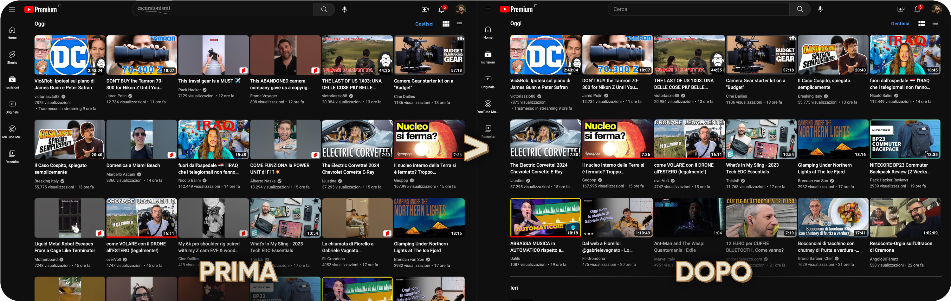
Task: Open the 'Domenica a Miami Beach' Short thumbnail
Action: [141, 140]
